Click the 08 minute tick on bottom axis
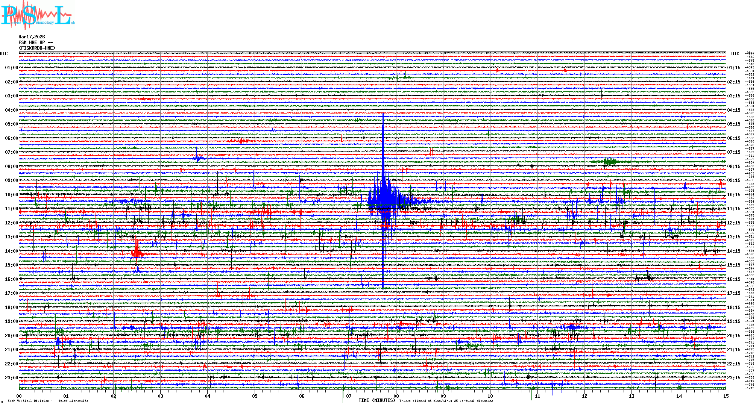 396,396
